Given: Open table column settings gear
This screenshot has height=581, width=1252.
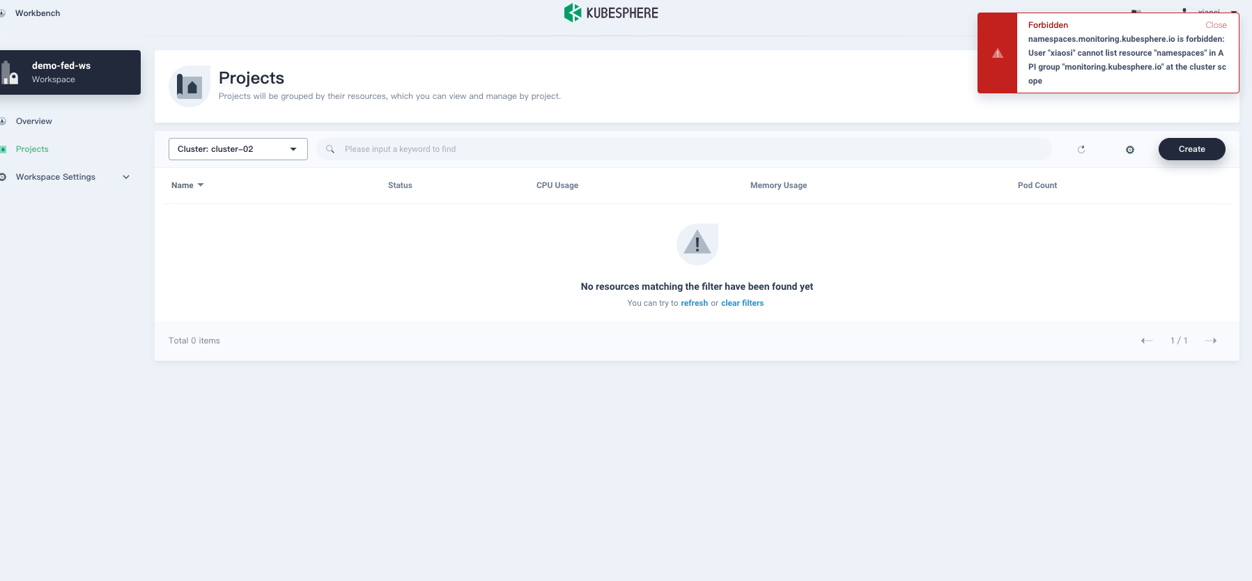Looking at the screenshot, I should (x=1130, y=150).
